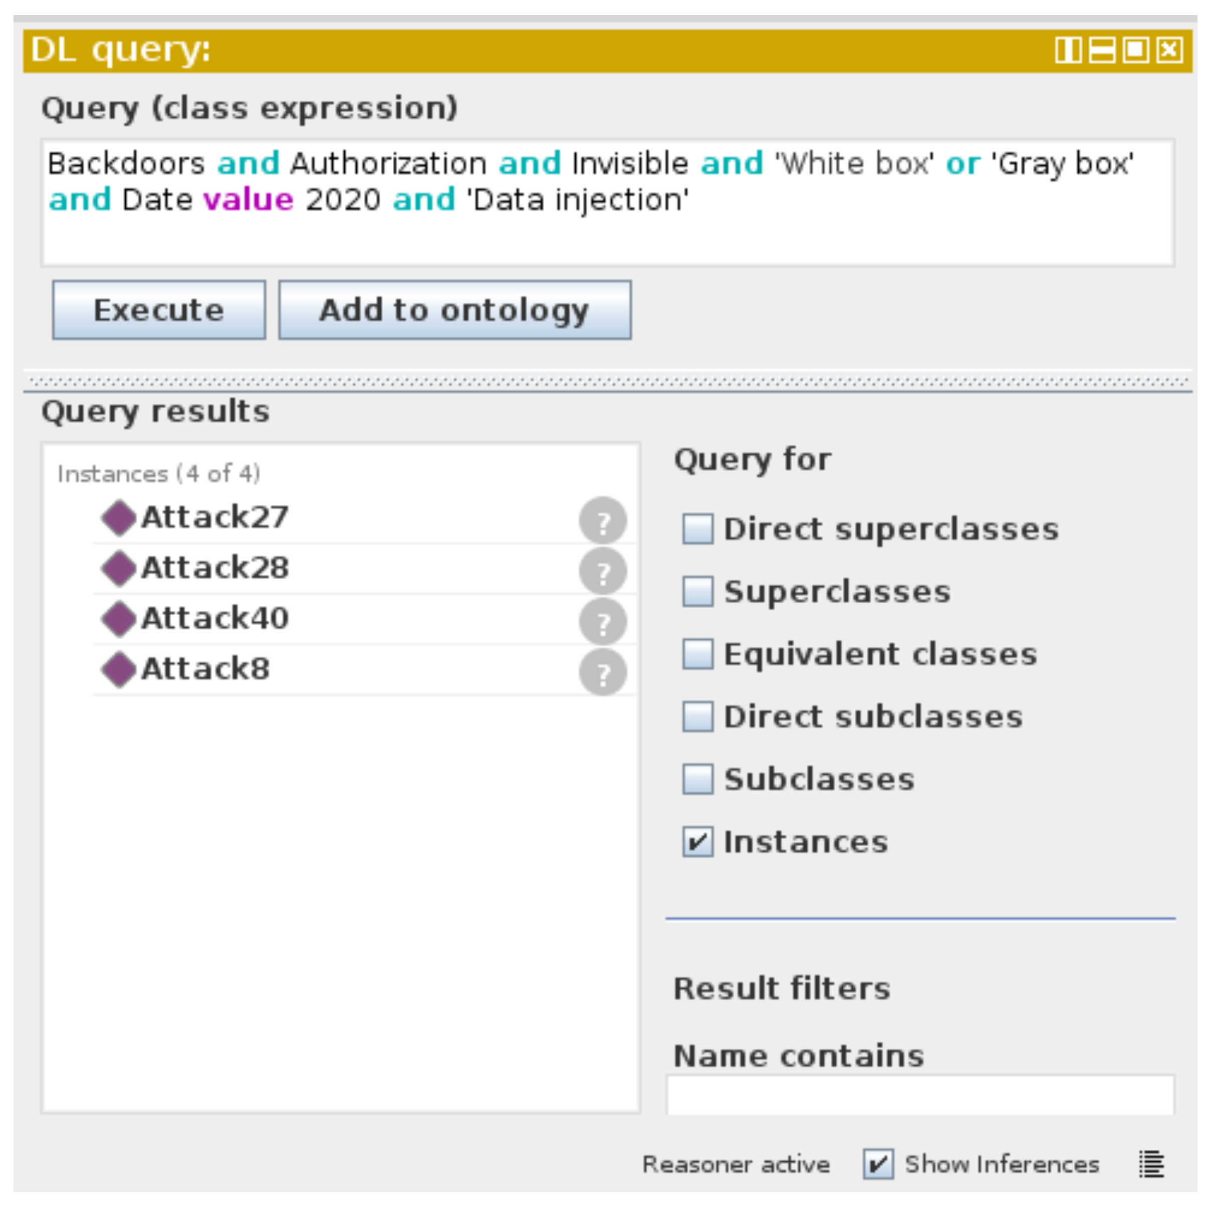Enable the Direct superclasses checkbox
The width and height of the screenshot is (1208, 1208).
click(698, 529)
